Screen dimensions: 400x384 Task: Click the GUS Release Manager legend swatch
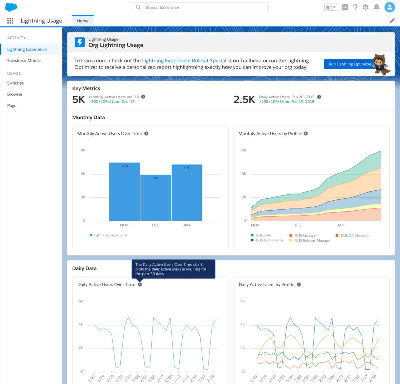[291, 240]
